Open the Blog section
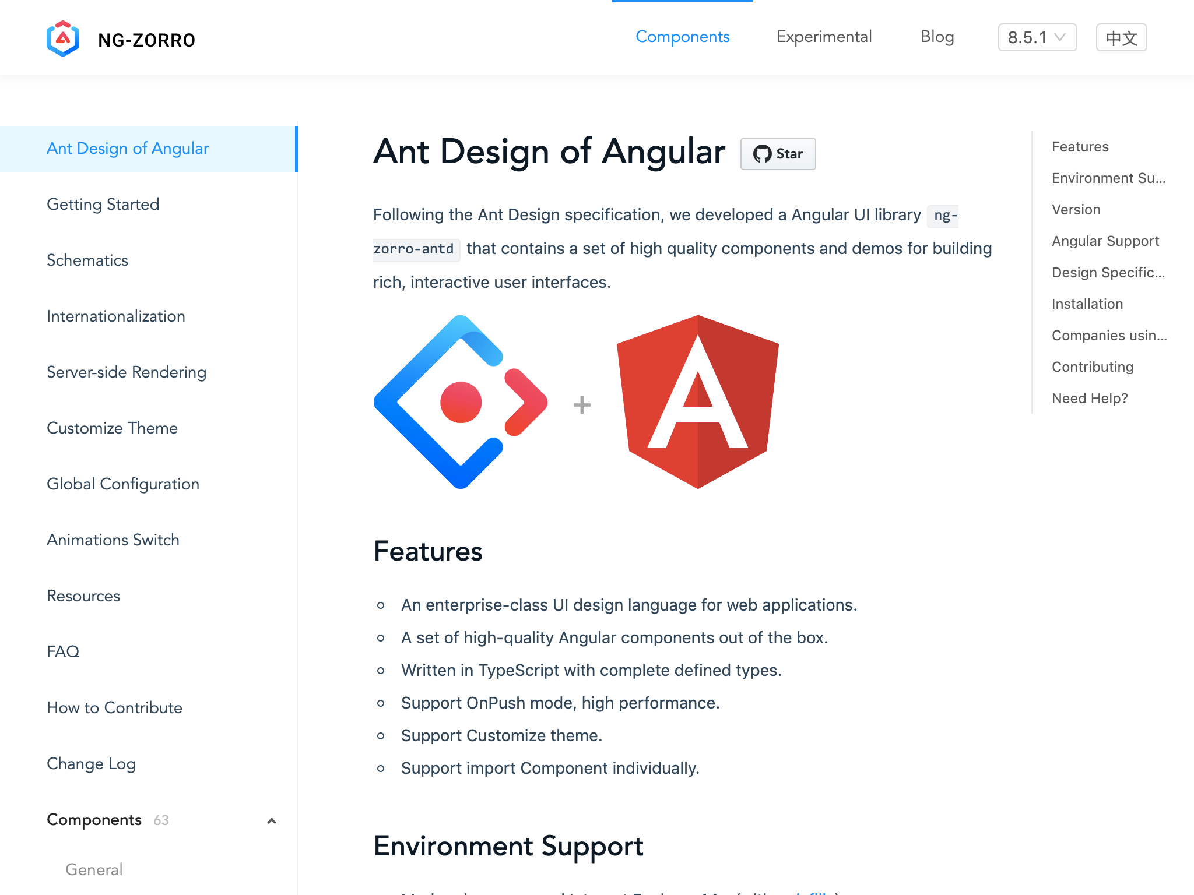The width and height of the screenshot is (1194, 895). [937, 37]
